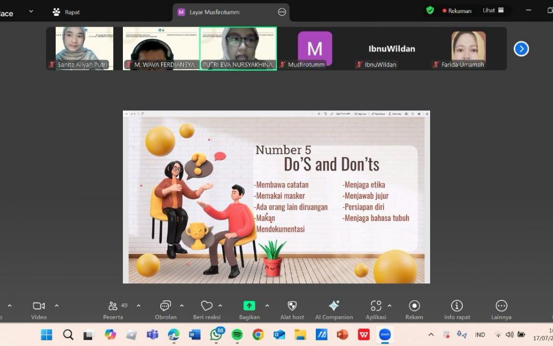The height and width of the screenshot is (346, 553).
Task: Launch the AI Companion sparkle icon
Action: coord(334,307)
